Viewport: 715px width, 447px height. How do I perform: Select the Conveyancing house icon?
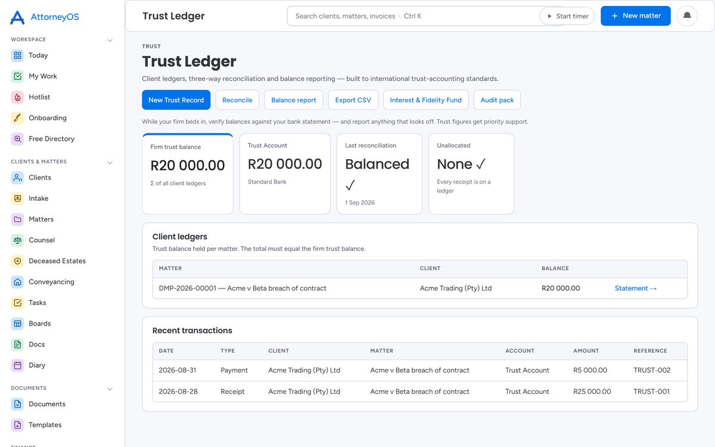17,282
